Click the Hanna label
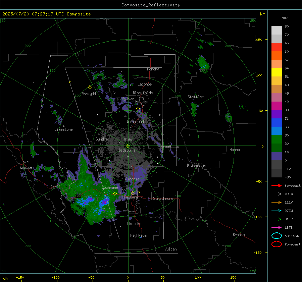This screenshot has width=302, height=282. (x=235, y=150)
